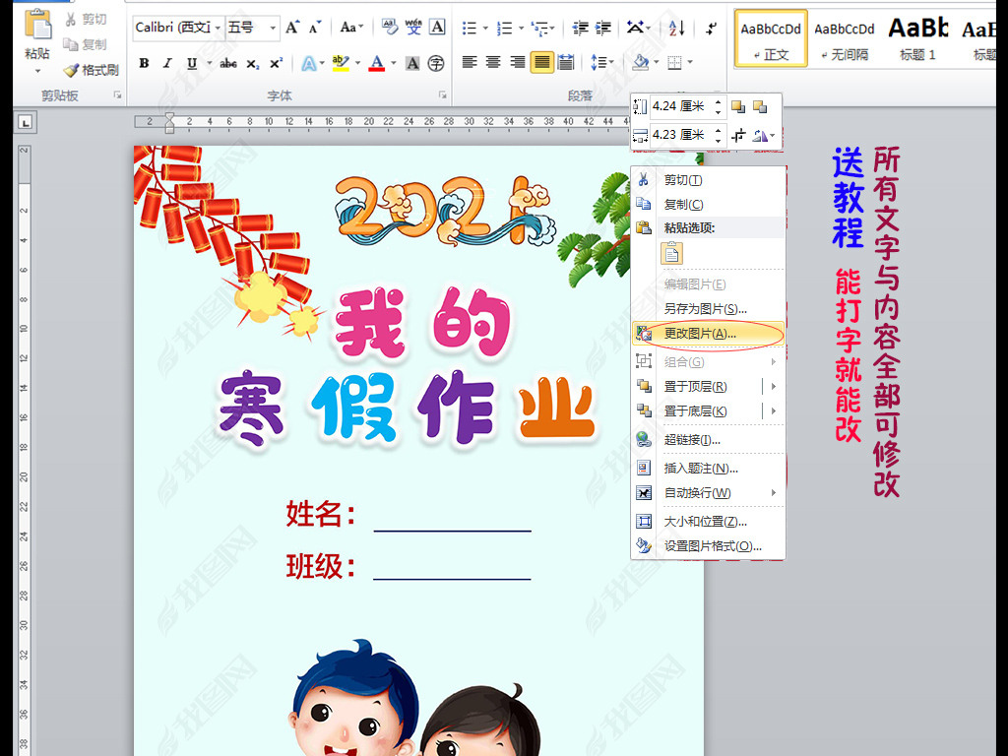The image size is (1008, 756).
Task: Toggle strikethrough text
Action: tap(228, 63)
